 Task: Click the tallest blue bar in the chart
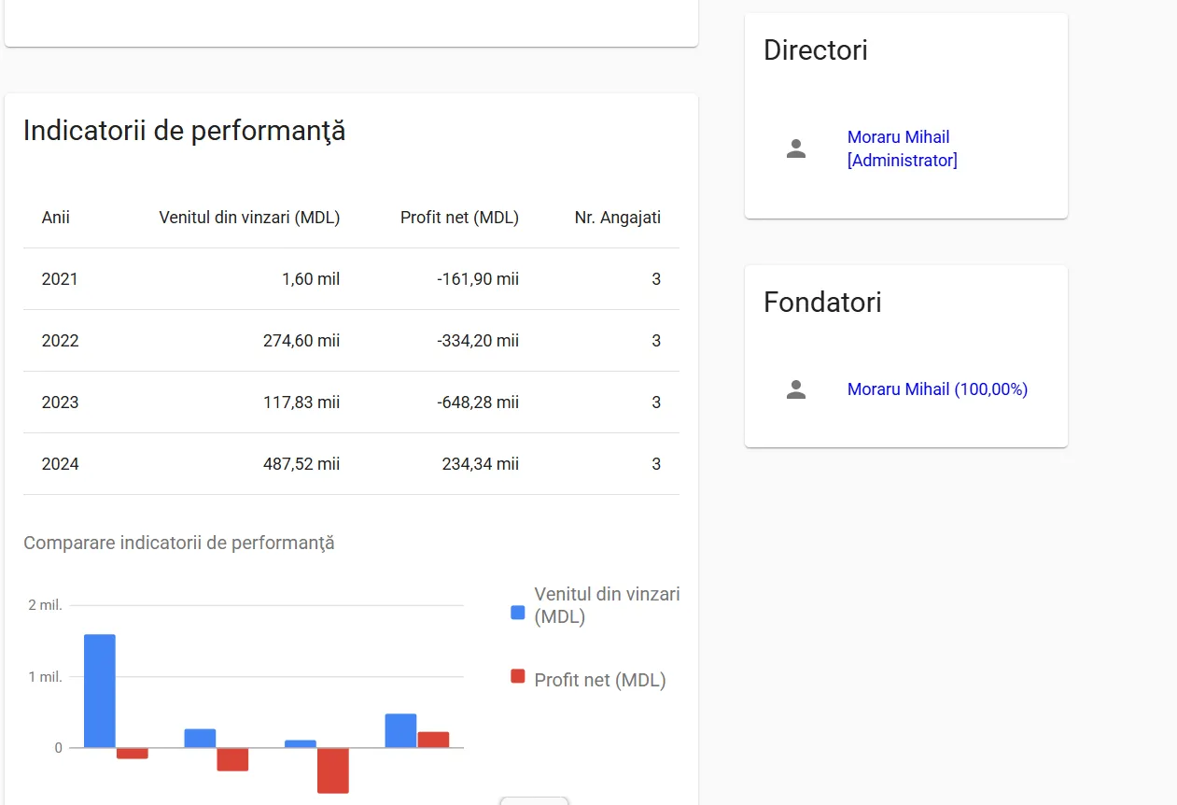pyautogui.click(x=100, y=691)
